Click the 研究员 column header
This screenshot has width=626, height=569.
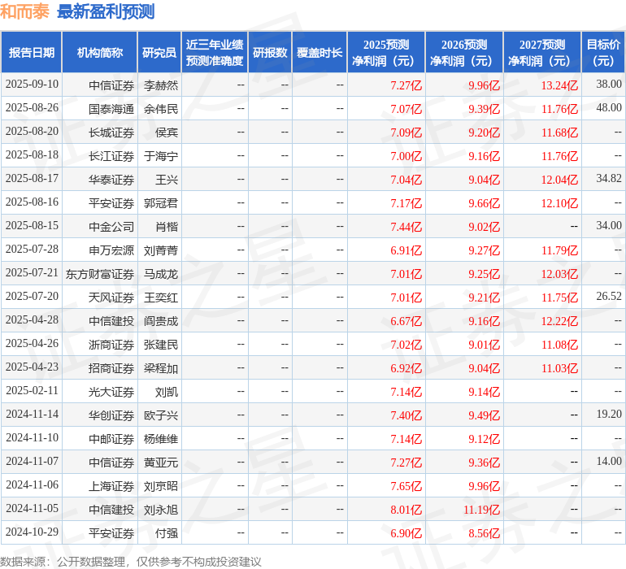click(x=159, y=52)
